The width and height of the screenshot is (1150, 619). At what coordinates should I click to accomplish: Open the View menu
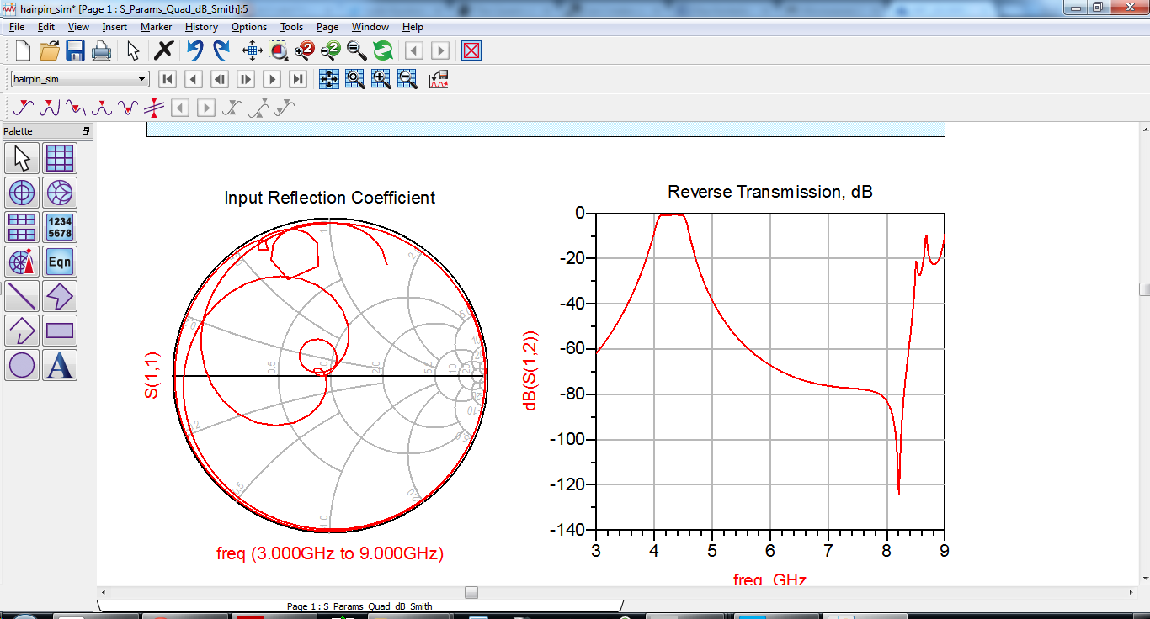click(78, 27)
